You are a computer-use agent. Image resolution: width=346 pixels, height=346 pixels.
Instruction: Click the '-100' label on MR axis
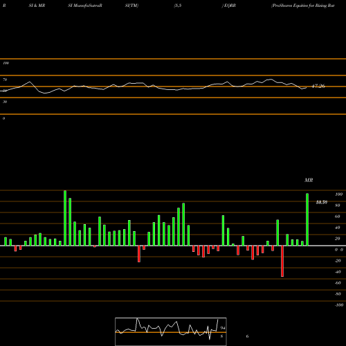point(338,305)
